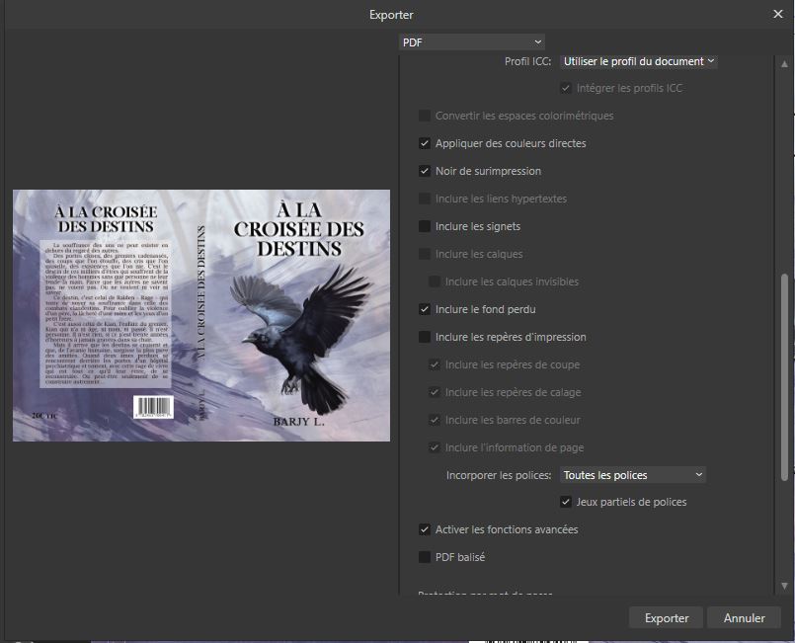
Task: Uncheck Appliquer des couleurs directes
Action: click(x=425, y=143)
